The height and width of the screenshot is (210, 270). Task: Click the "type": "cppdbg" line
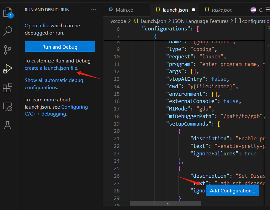point(191,49)
